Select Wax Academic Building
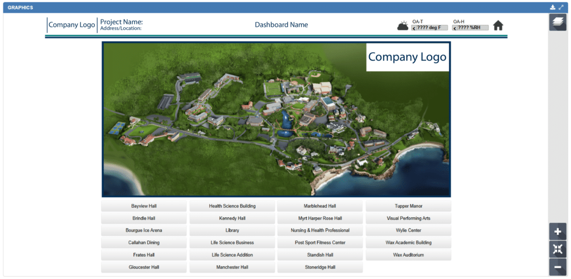 coord(409,243)
